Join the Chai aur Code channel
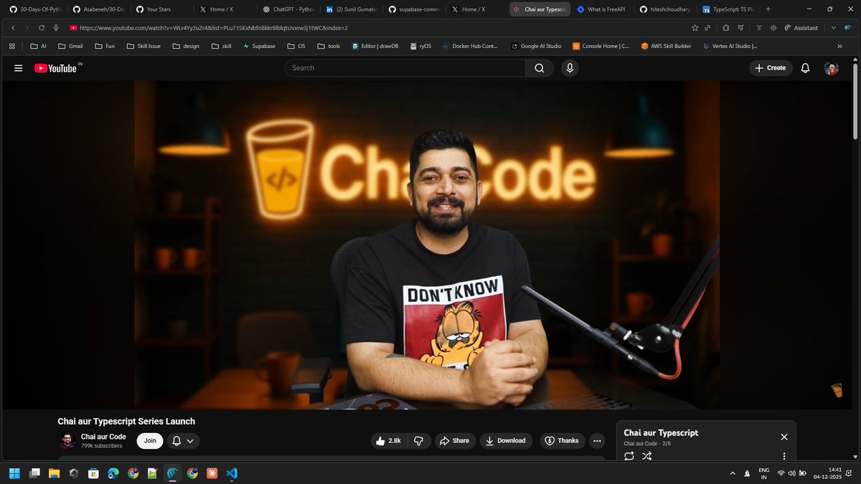The image size is (861, 484). pyautogui.click(x=149, y=440)
